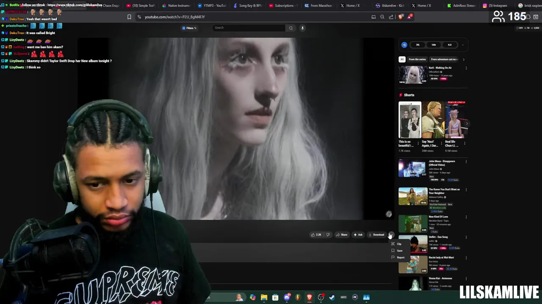
Task: Open the New Kind Of Love video
Action: coord(413,224)
